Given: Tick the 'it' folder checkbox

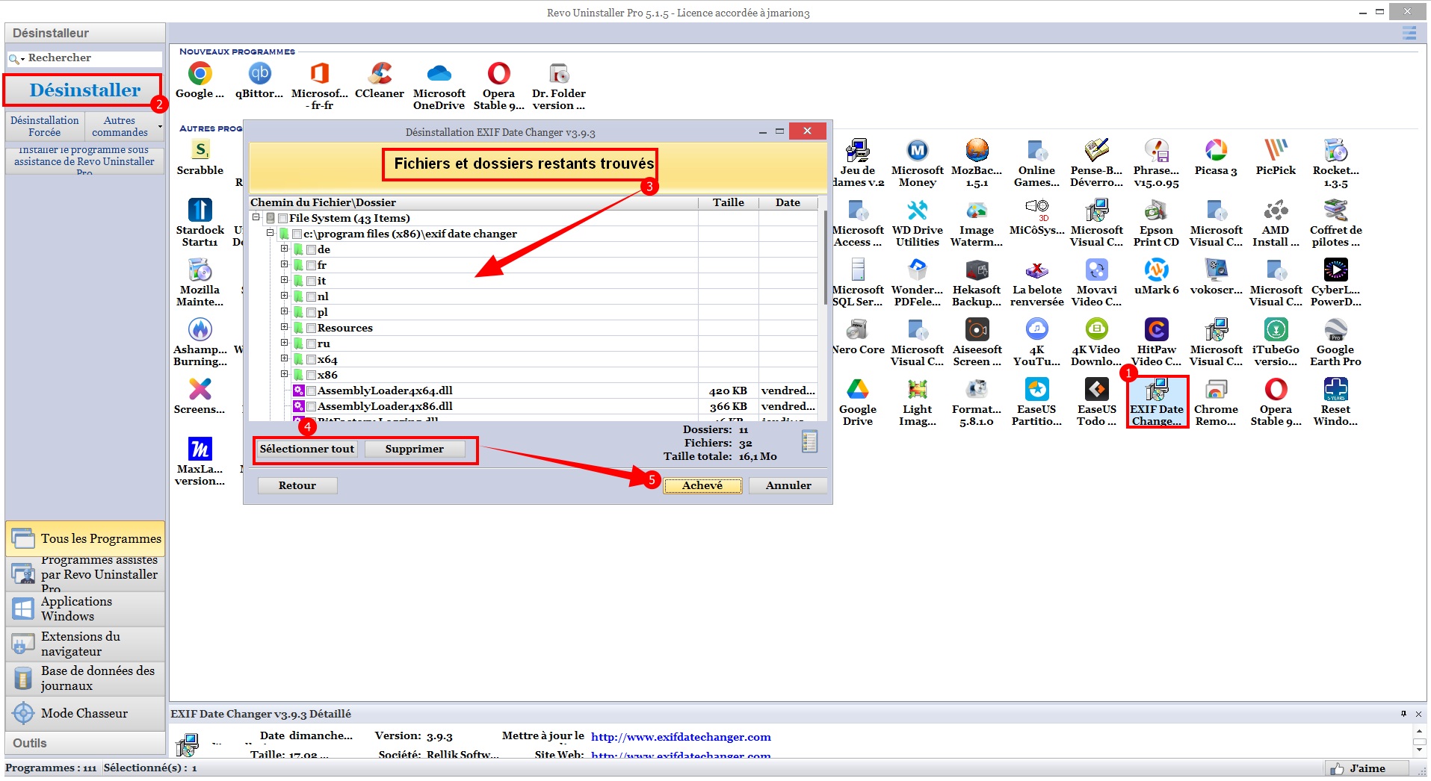Looking at the screenshot, I should 312,281.
